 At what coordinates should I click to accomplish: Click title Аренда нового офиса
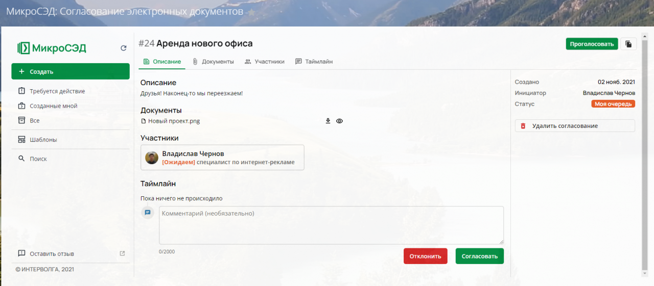[x=204, y=44]
